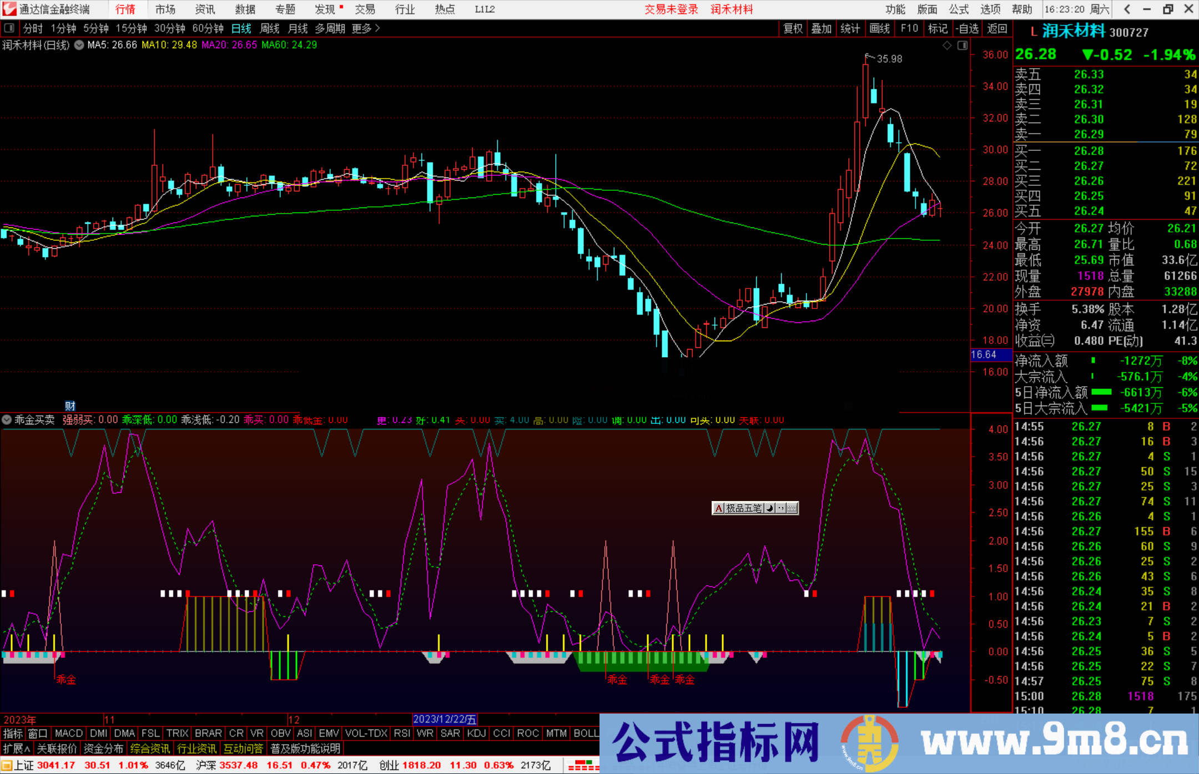The image size is (1199, 774).
Task: Select the RSI indicator
Action: [x=402, y=733]
